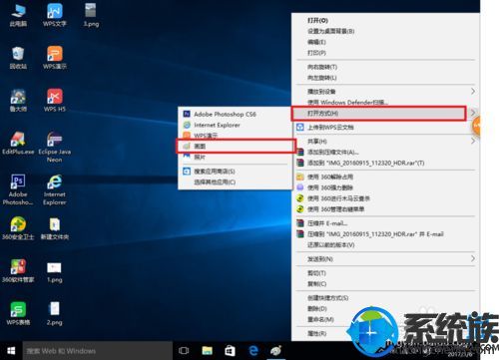Open with 画图 (Paint) in the submenu
Screen dimensions: 499x360
(236, 147)
